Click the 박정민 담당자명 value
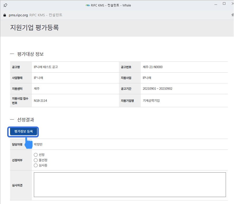 [38, 144]
